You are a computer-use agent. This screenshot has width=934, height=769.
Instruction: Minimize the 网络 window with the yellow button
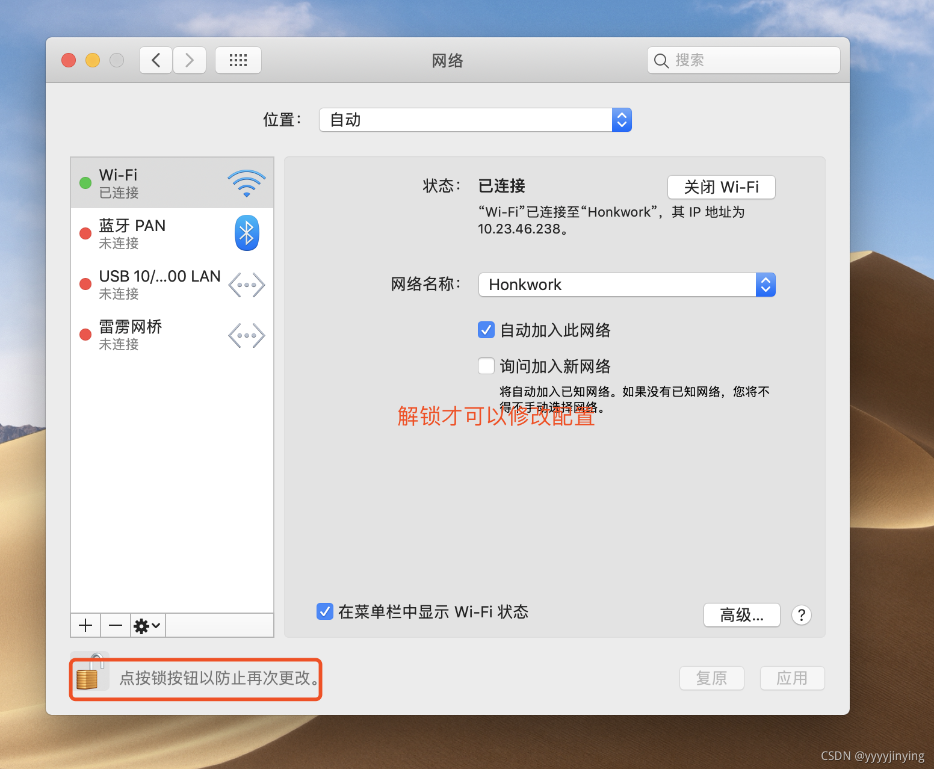93,60
